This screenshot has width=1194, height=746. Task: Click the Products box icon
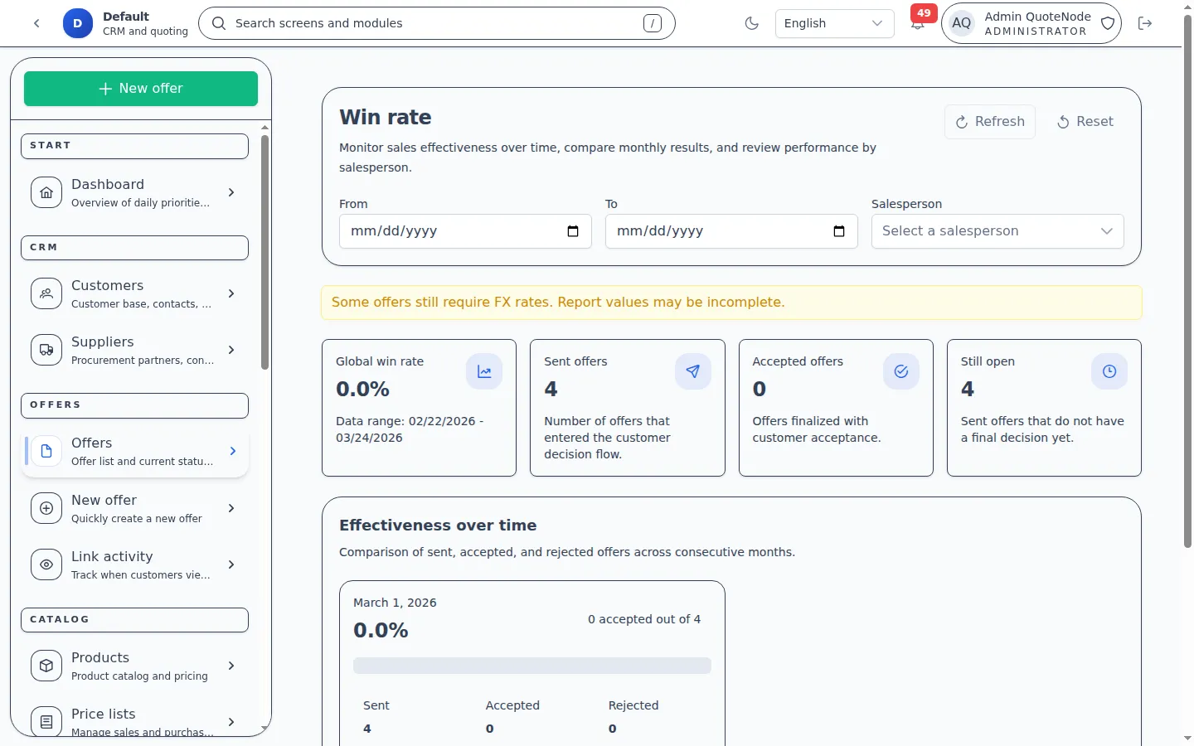coord(46,666)
